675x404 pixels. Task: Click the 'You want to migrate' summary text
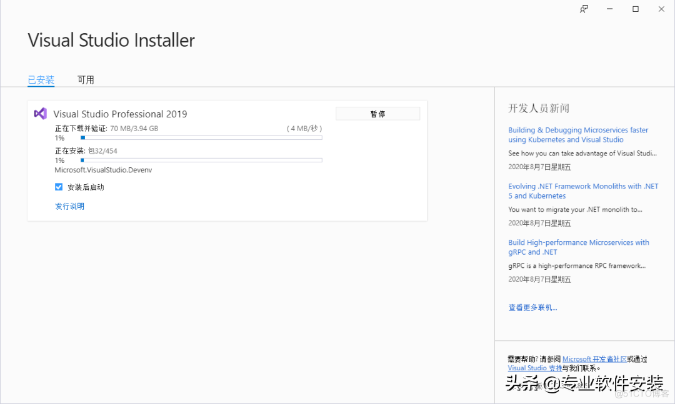coord(575,210)
